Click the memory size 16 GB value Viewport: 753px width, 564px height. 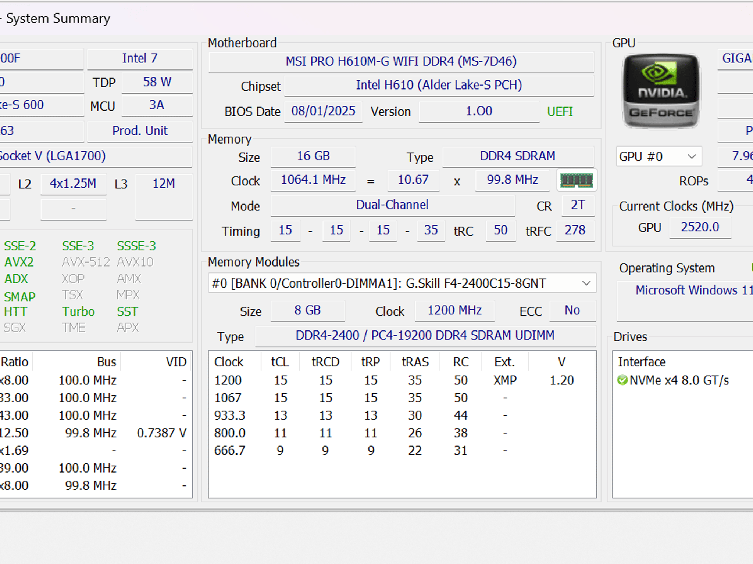[x=313, y=156]
